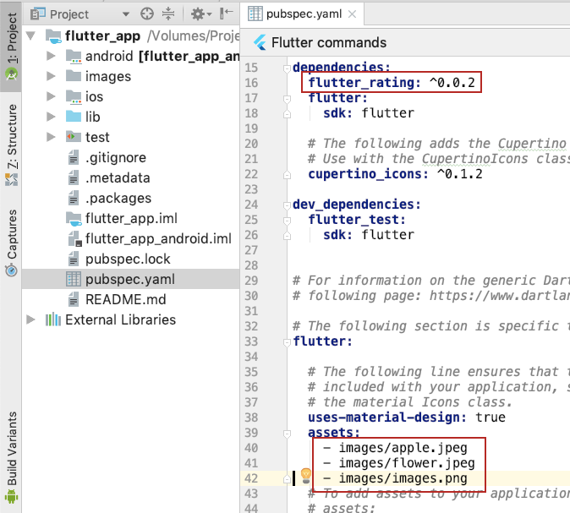This screenshot has width=570, height=513.
Task: Click the .gitignore file icon
Action: click(74, 158)
